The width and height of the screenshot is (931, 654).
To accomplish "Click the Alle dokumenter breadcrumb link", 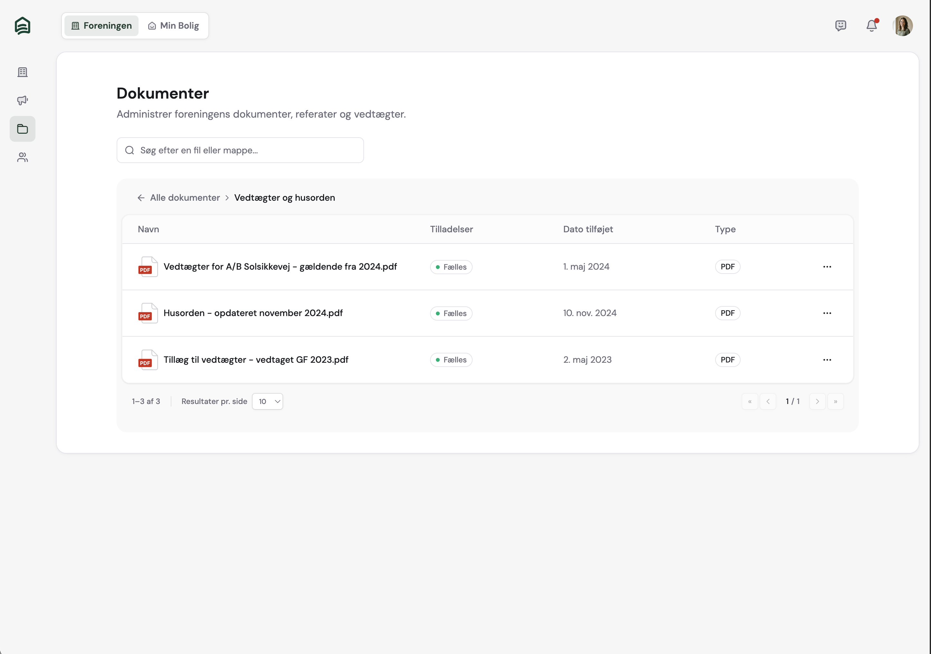I will [x=185, y=198].
